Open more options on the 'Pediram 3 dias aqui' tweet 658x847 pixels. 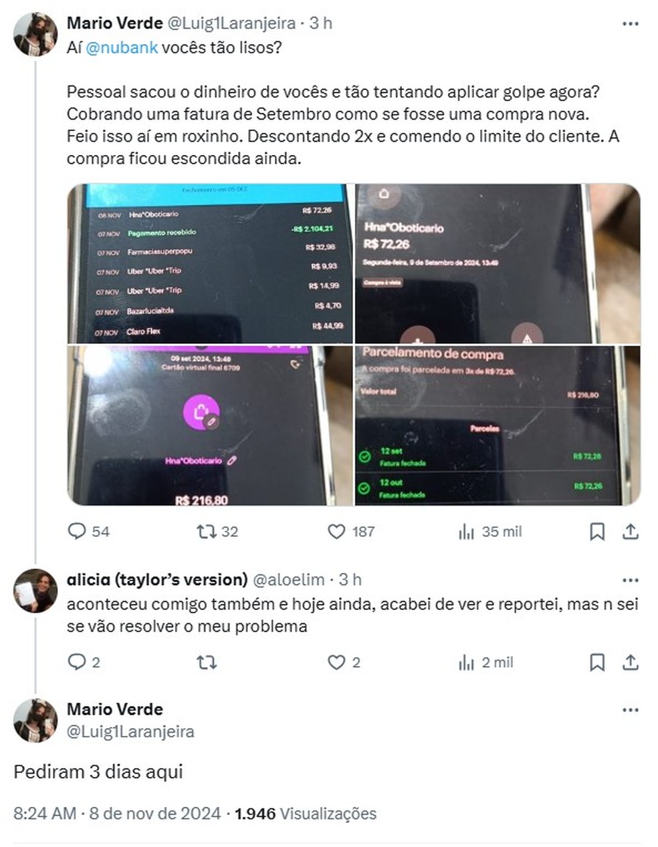point(631,709)
